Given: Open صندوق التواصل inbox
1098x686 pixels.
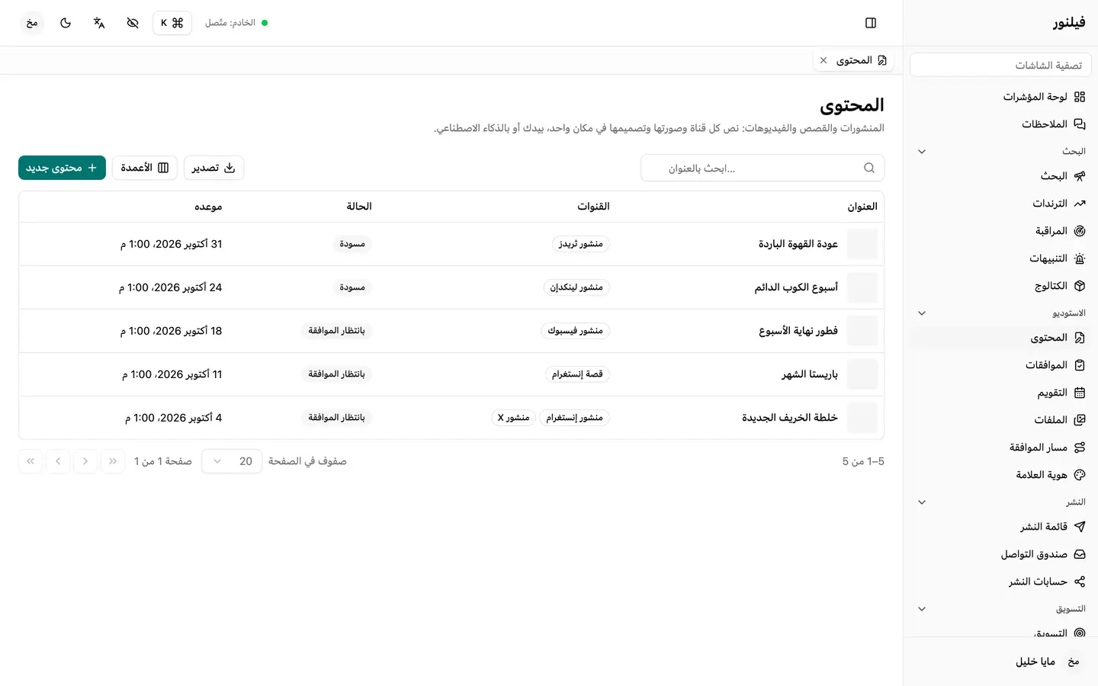Looking at the screenshot, I should click(x=1000, y=554).
